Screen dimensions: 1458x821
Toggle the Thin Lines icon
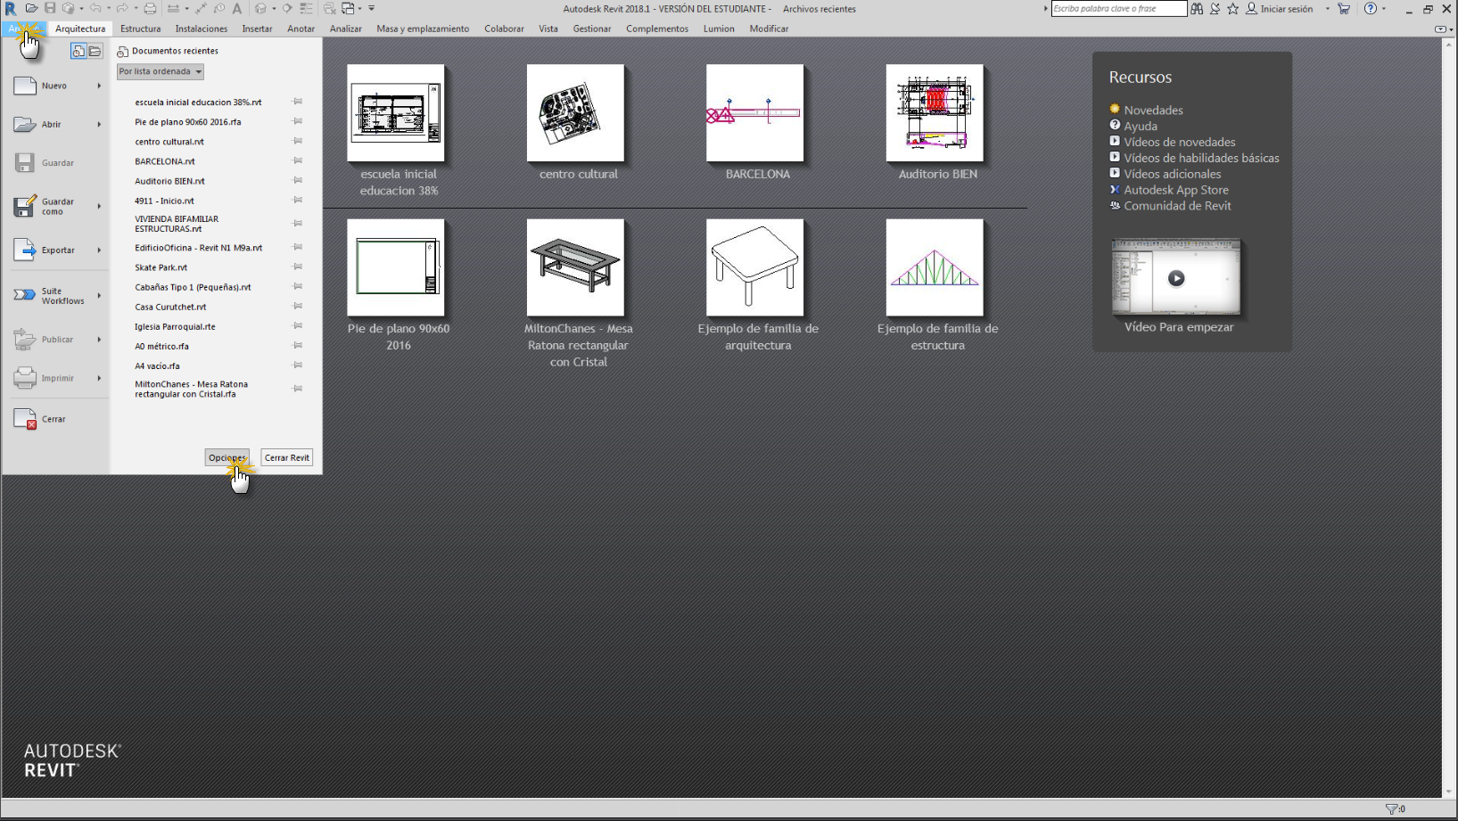coord(307,8)
